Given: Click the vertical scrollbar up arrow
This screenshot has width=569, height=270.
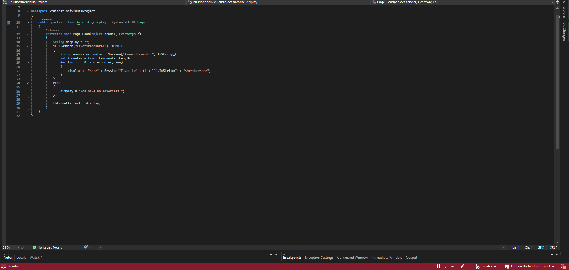Looking at the screenshot, I should click(557, 8).
